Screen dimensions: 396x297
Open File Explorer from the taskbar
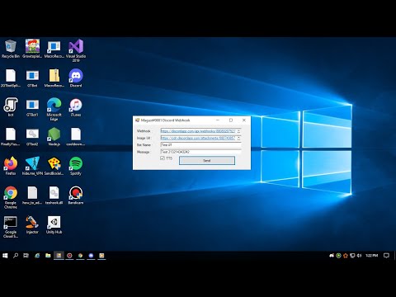[48, 256]
